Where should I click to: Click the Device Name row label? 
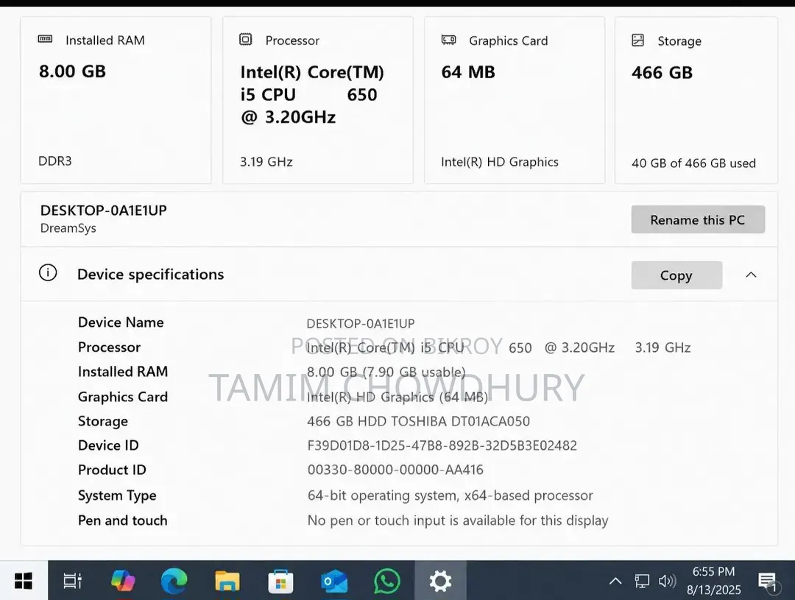point(121,322)
